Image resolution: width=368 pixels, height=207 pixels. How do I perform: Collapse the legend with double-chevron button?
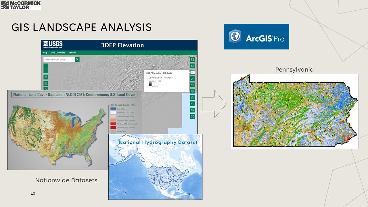(x=193, y=72)
